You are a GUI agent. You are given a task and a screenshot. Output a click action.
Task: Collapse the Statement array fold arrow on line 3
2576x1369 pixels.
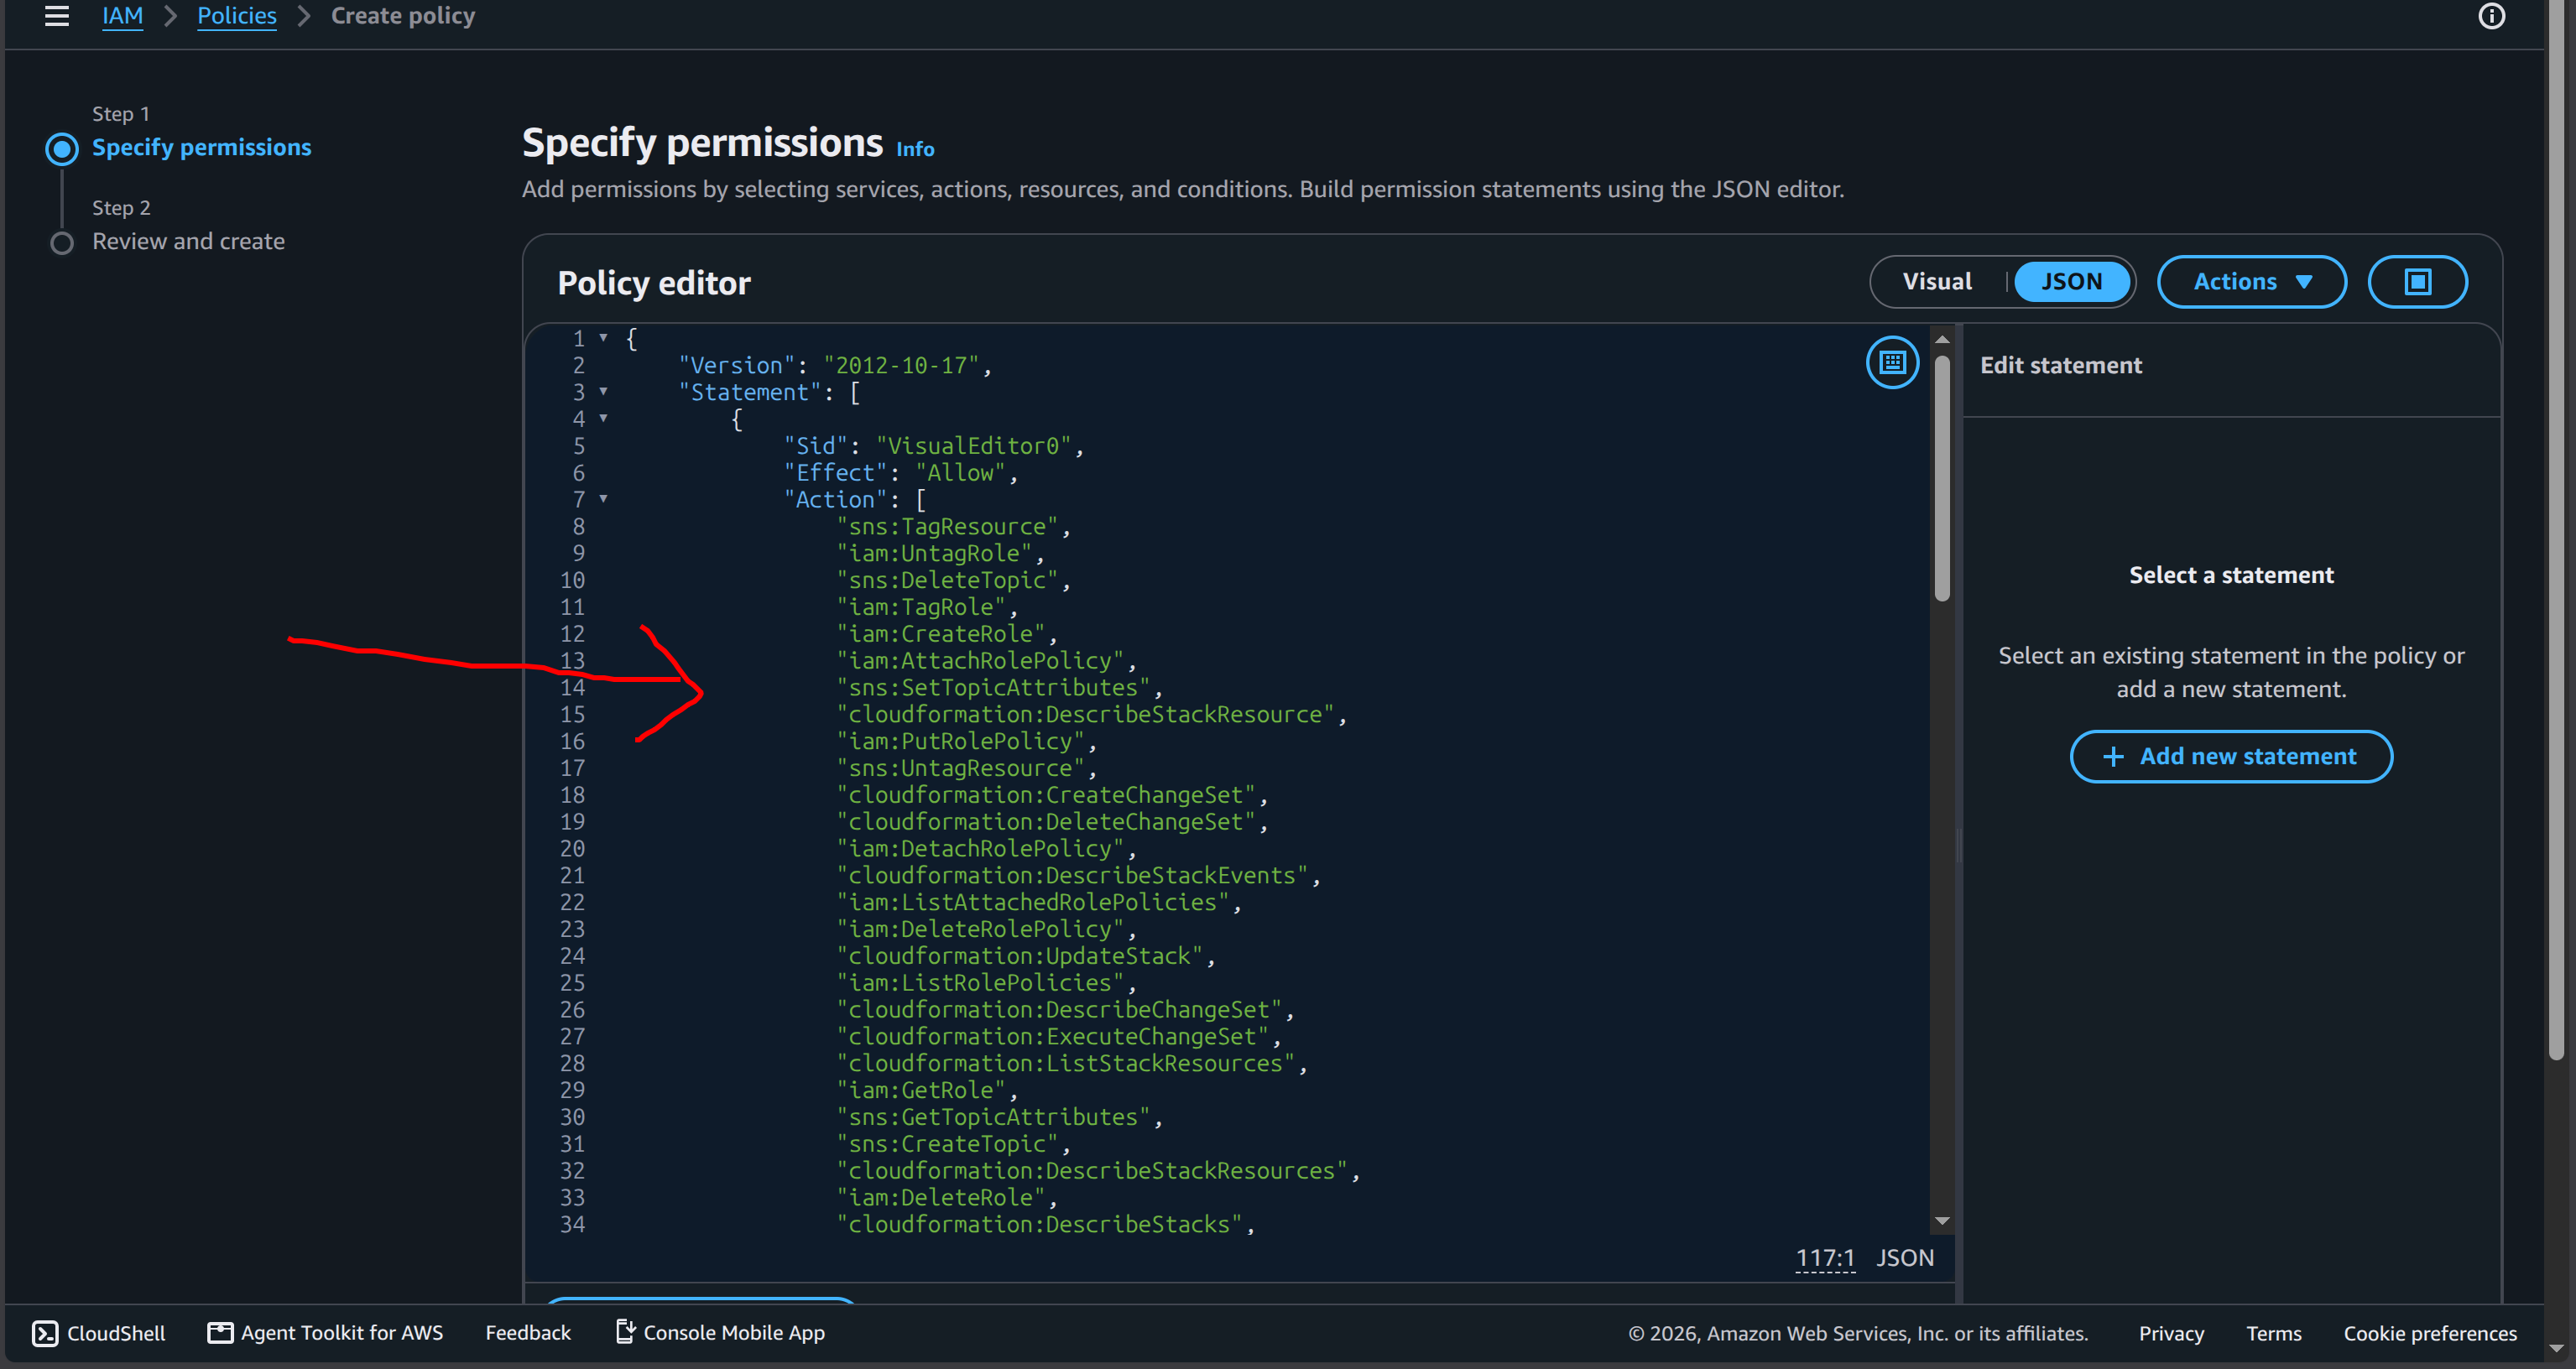coord(603,392)
